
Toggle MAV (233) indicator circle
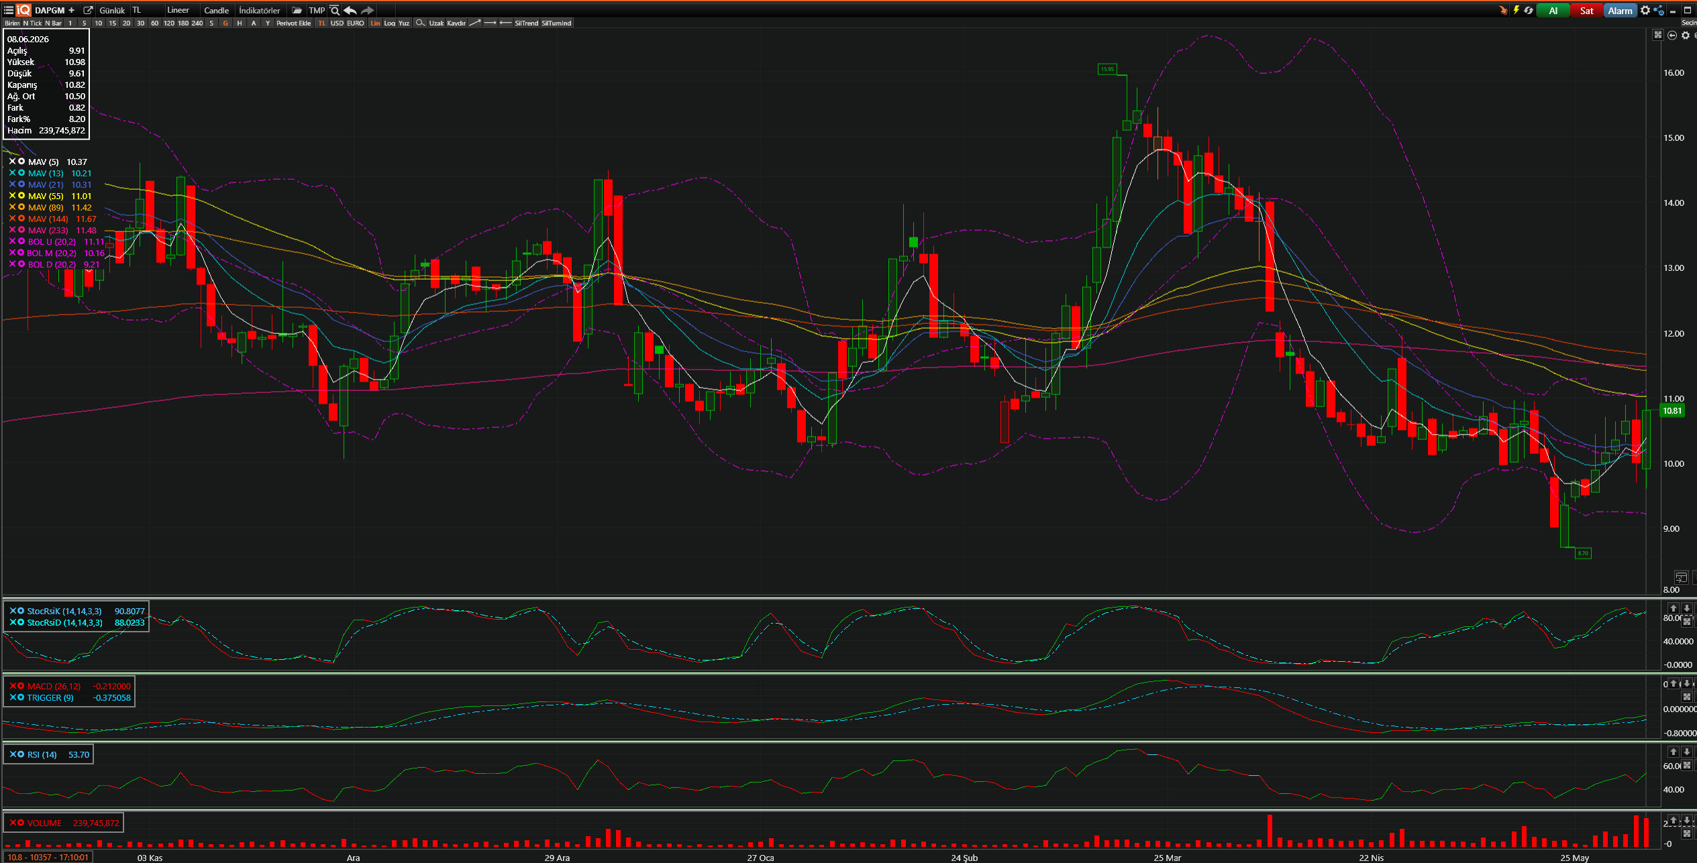pos(21,230)
